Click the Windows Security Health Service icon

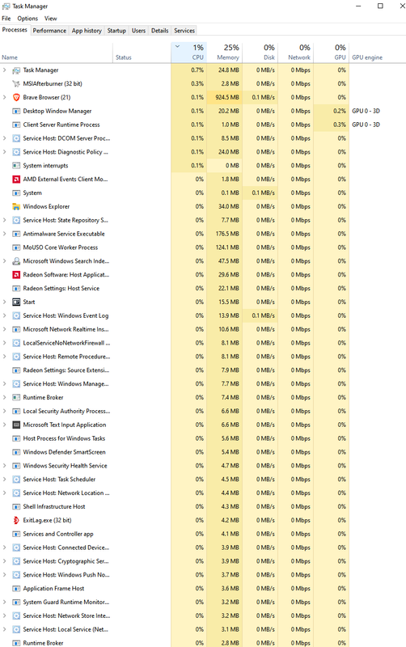point(16,466)
